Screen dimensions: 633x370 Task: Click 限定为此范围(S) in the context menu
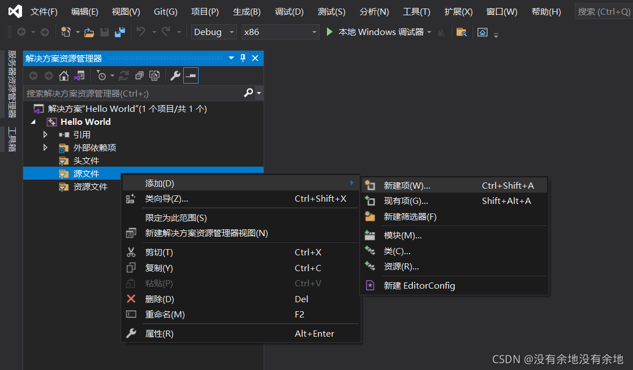240,217
